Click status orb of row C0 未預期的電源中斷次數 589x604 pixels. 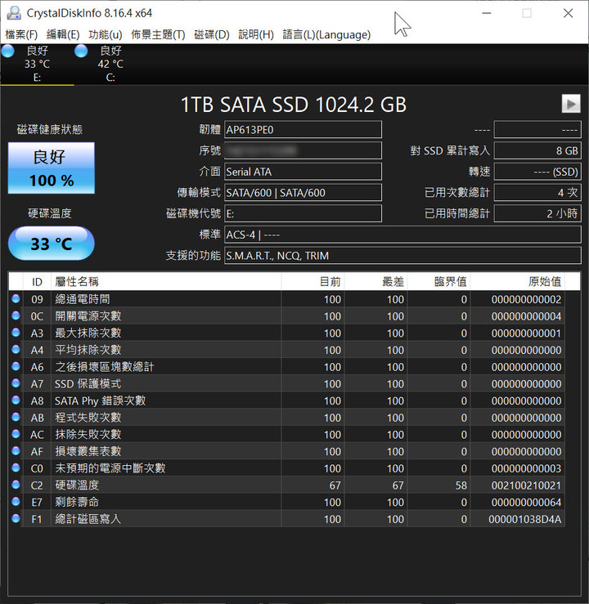point(16,468)
